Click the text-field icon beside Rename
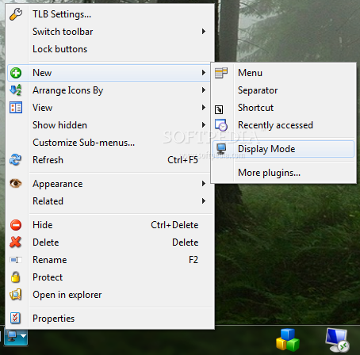 [x=16, y=260]
